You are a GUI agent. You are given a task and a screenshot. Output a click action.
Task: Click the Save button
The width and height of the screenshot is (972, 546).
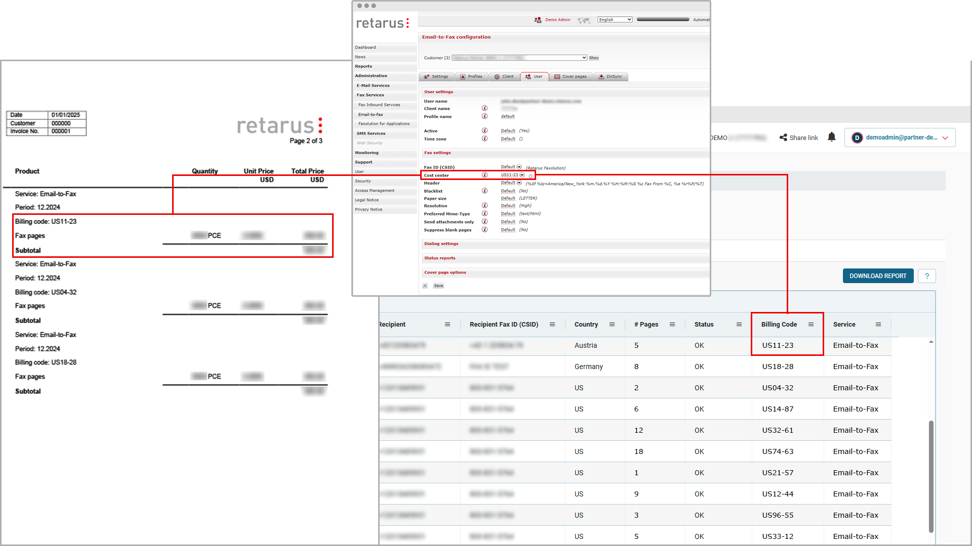coord(438,286)
